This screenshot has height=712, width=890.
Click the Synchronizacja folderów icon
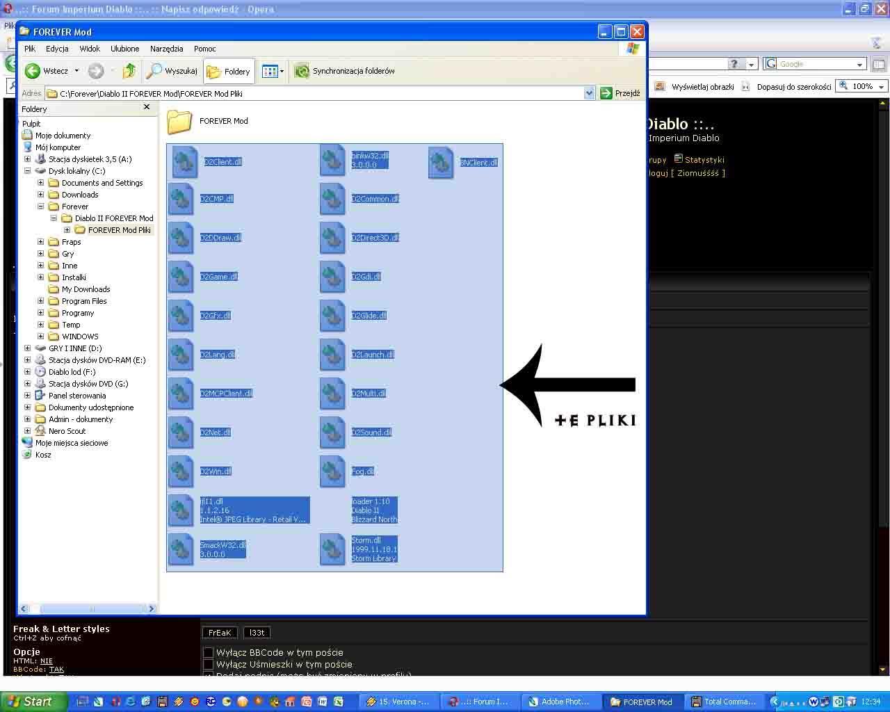pyautogui.click(x=301, y=71)
